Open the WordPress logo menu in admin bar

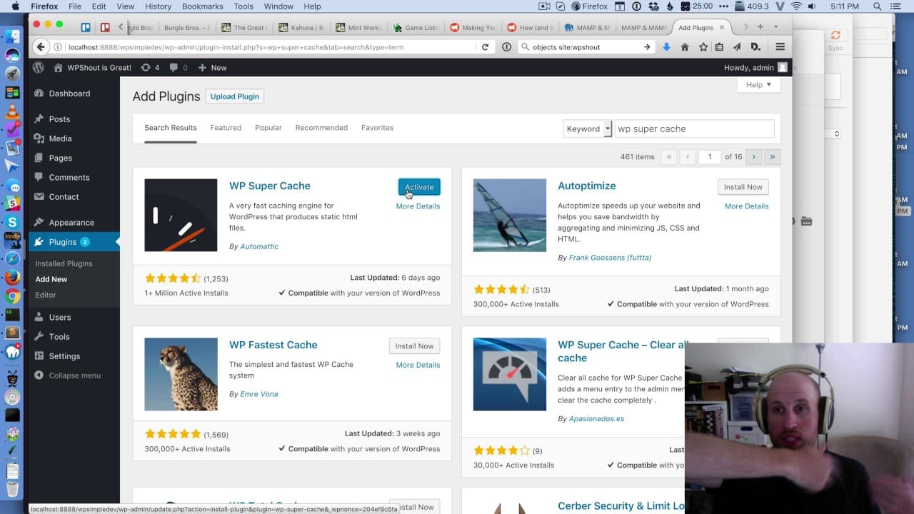39,68
